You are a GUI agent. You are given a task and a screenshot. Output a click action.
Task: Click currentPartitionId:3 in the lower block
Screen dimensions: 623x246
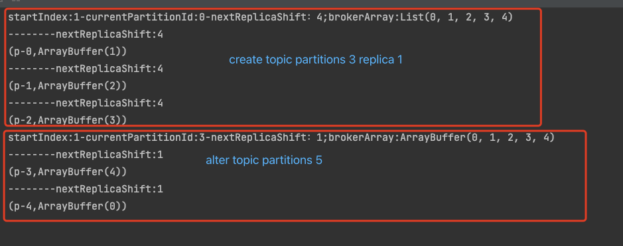coord(145,138)
